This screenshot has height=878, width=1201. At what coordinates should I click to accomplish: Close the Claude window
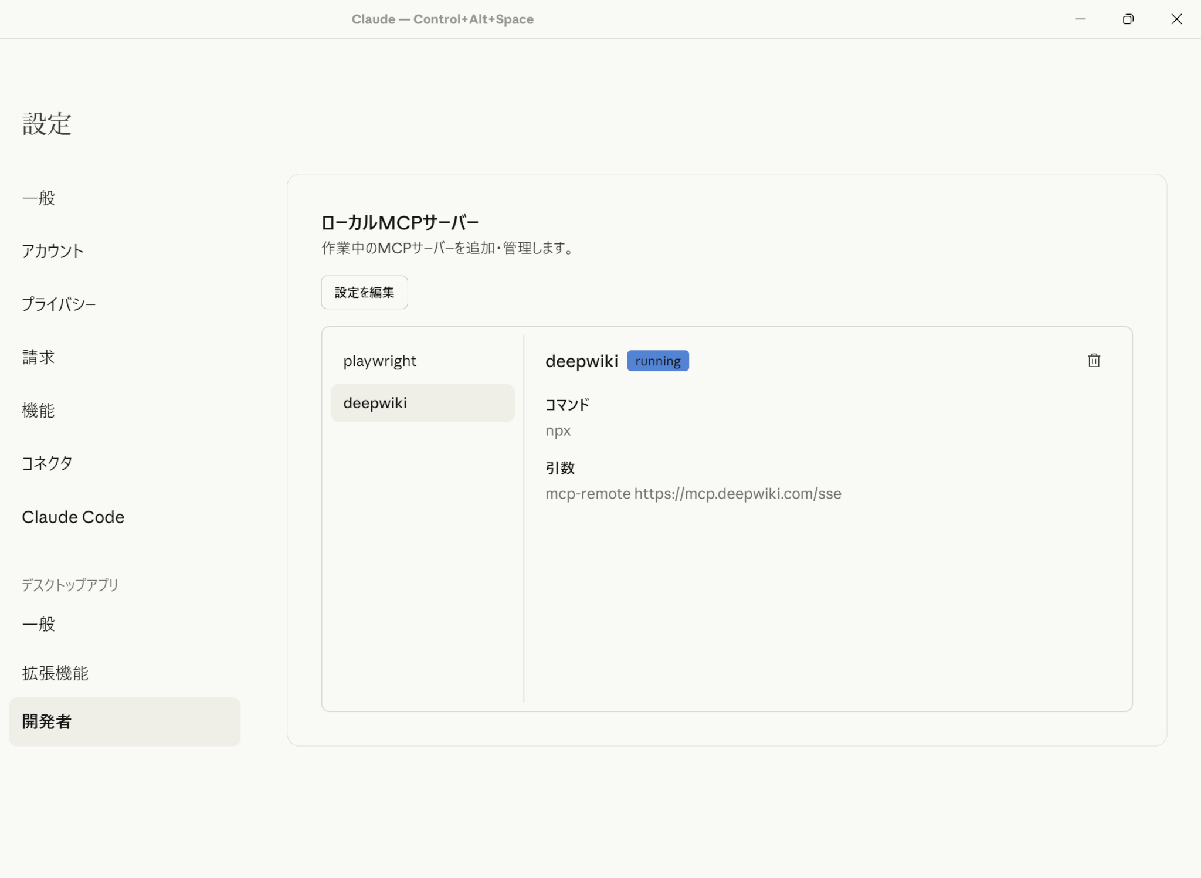click(1176, 19)
